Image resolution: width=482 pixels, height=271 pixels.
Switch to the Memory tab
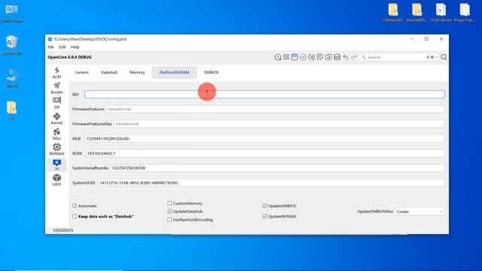point(137,72)
